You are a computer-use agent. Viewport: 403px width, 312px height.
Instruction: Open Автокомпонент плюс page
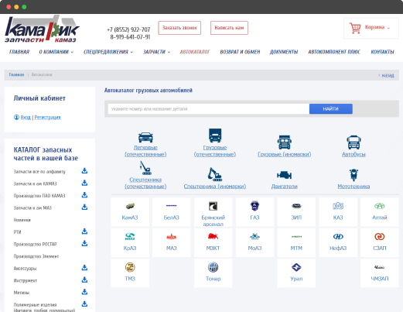pos(334,52)
